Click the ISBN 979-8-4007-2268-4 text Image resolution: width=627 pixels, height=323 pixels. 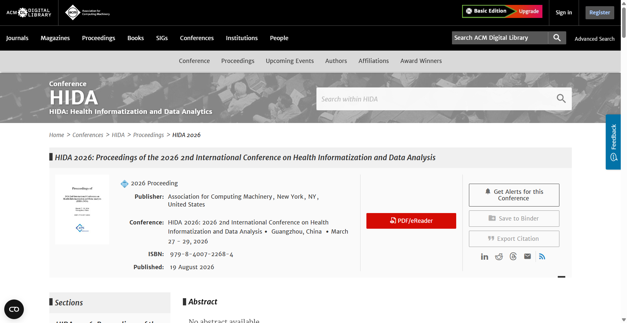[x=201, y=254]
